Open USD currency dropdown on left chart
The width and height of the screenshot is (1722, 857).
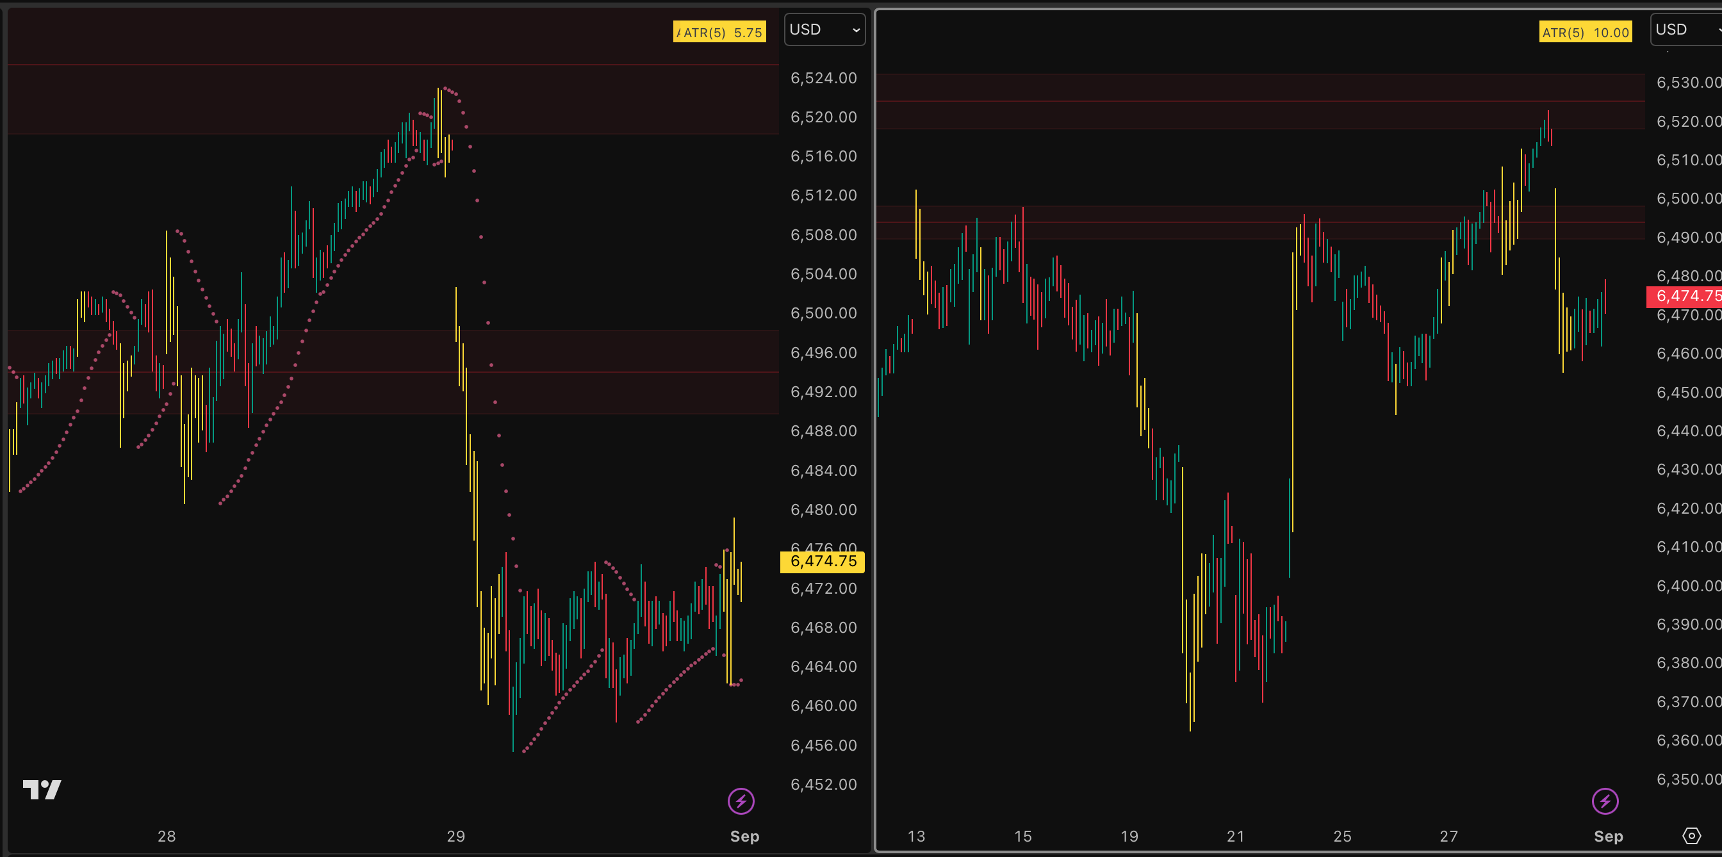pyautogui.click(x=824, y=29)
